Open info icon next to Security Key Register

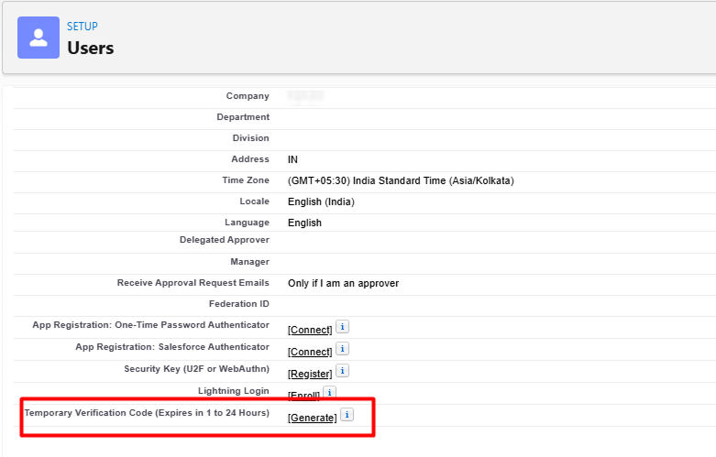click(x=343, y=370)
